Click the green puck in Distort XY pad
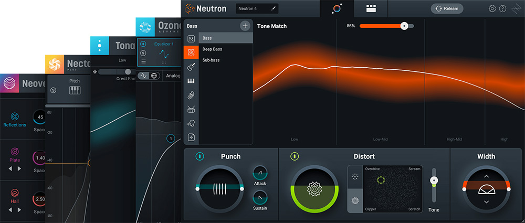 (x=381, y=180)
